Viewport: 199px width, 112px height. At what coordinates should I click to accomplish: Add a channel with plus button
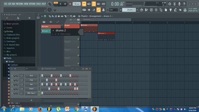[x=31, y=100]
